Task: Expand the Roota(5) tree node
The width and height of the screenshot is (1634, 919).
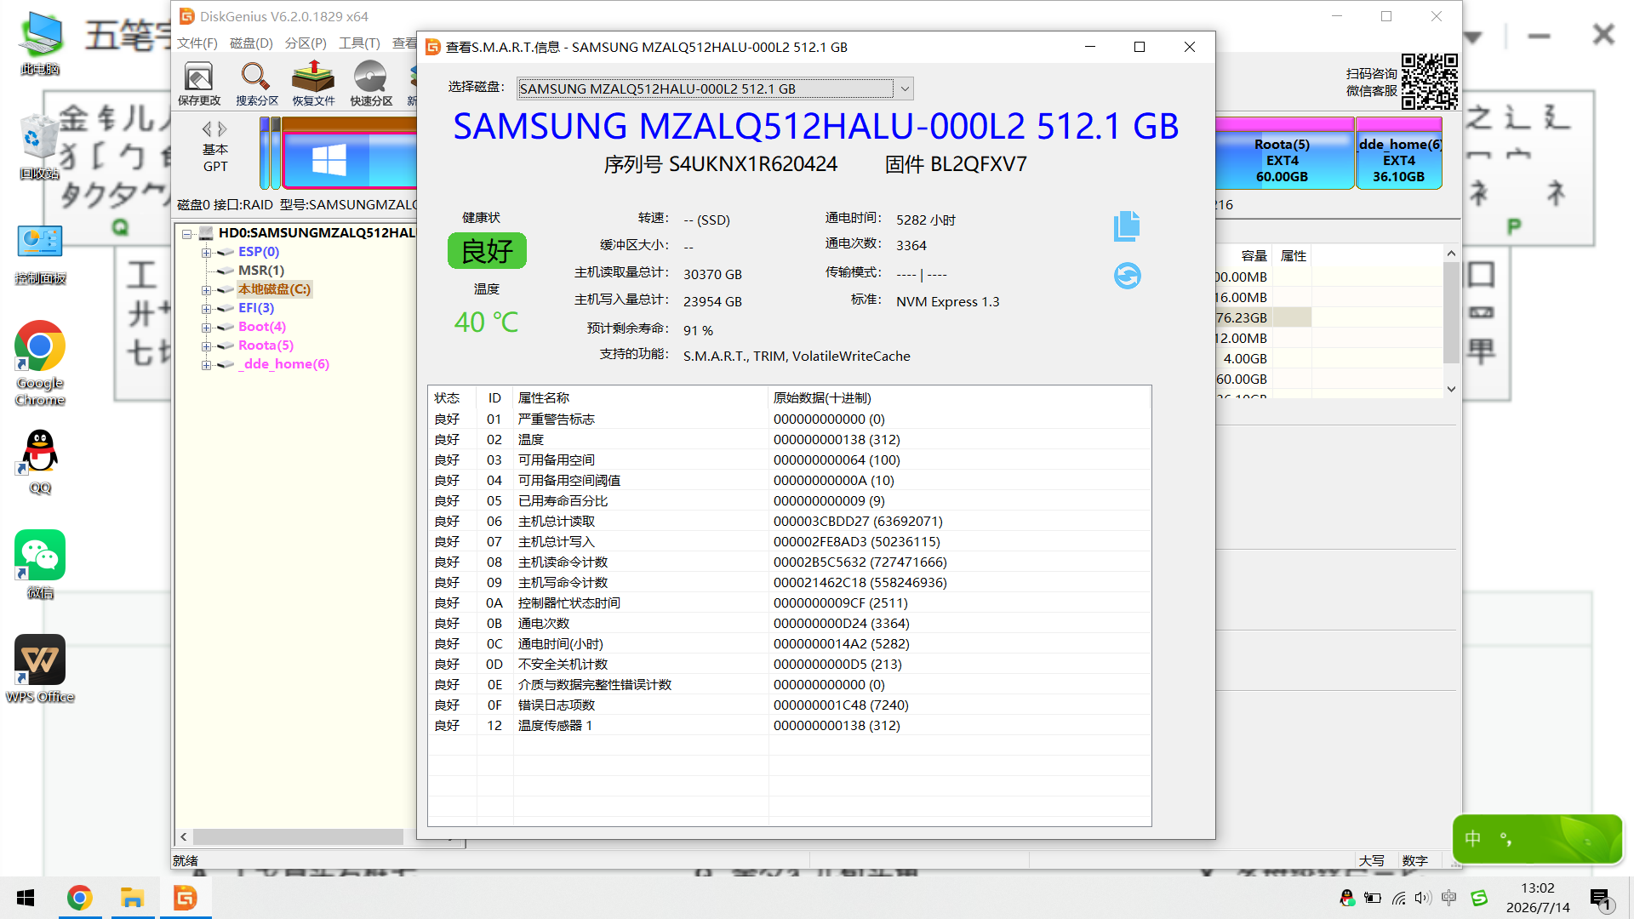Action: [206, 346]
